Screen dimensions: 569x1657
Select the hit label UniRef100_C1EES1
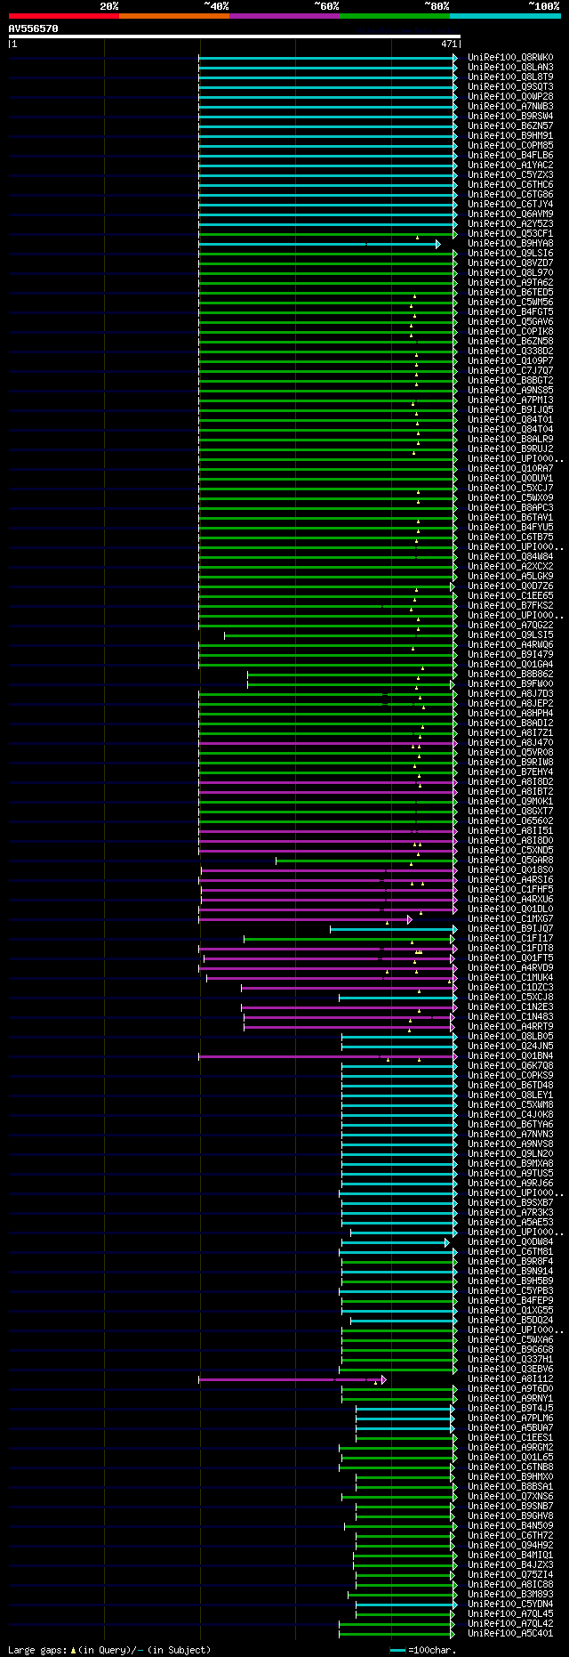click(x=510, y=1437)
